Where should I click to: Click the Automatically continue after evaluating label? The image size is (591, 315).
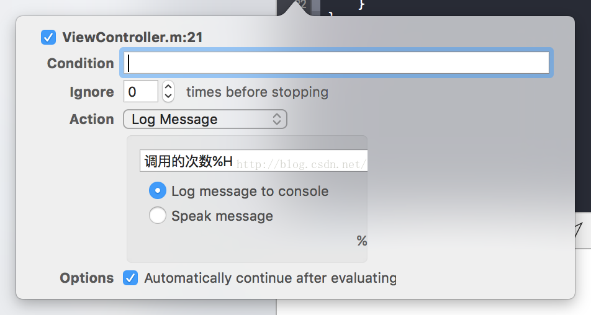(x=271, y=278)
